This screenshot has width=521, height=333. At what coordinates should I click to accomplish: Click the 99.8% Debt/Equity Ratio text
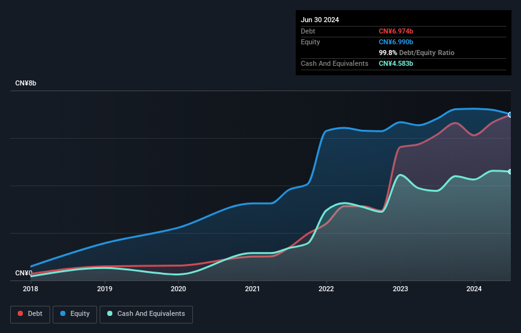pos(416,53)
